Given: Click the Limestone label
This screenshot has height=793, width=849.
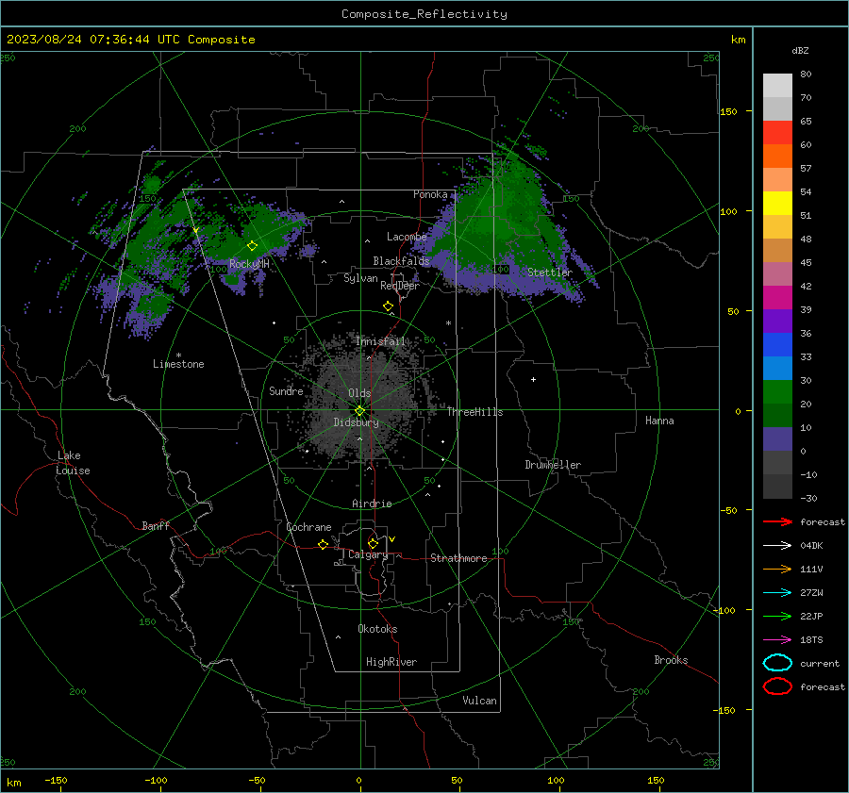Looking at the screenshot, I should point(178,364).
